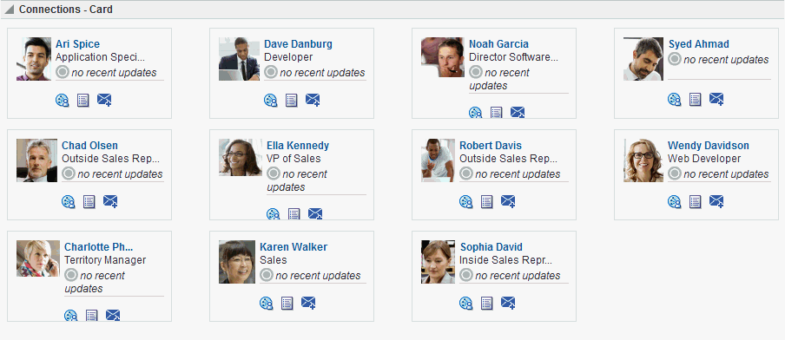Show Karen Walker's activity list icon
This screenshot has height=340, width=785.
click(287, 304)
